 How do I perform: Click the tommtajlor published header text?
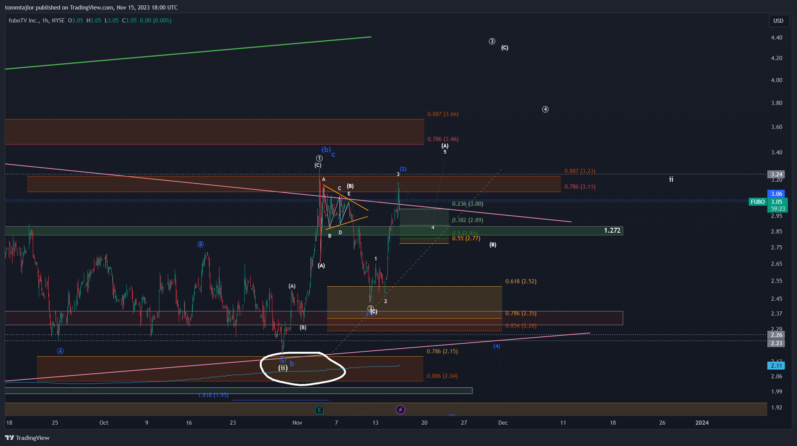coord(91,8)
